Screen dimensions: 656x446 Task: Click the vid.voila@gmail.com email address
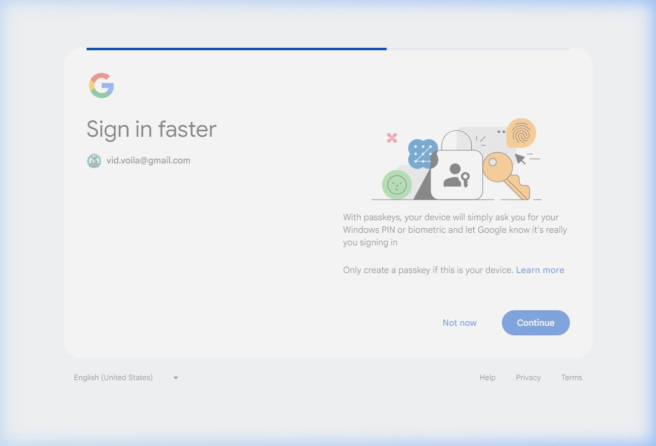point(149,161)
